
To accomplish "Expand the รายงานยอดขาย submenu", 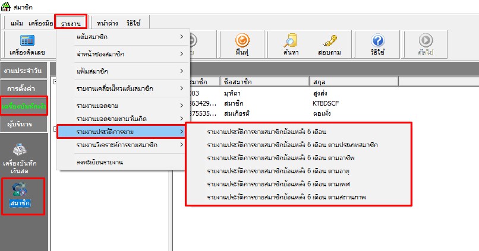I will pyautogui.click(x=122, y=106).
